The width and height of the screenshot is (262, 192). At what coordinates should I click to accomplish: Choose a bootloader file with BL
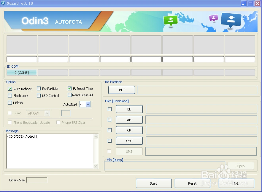[129, 109]
